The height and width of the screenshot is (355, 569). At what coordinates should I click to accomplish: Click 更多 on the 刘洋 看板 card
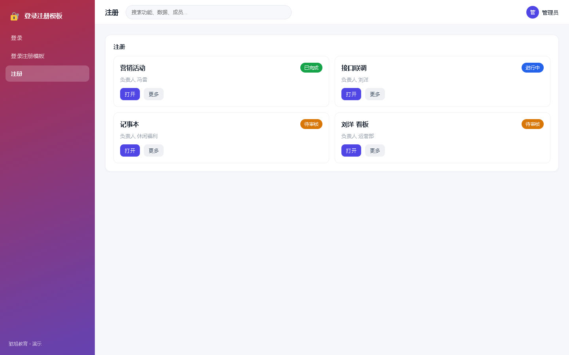pyautogui.click(x=375, y=151)
